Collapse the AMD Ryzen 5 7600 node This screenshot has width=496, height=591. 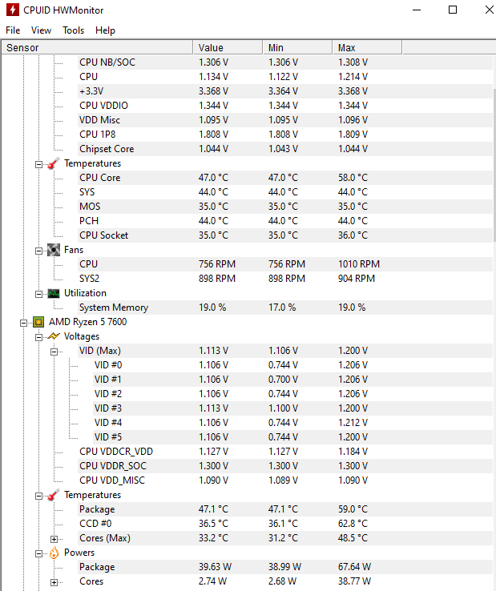[x=23, y=323]
